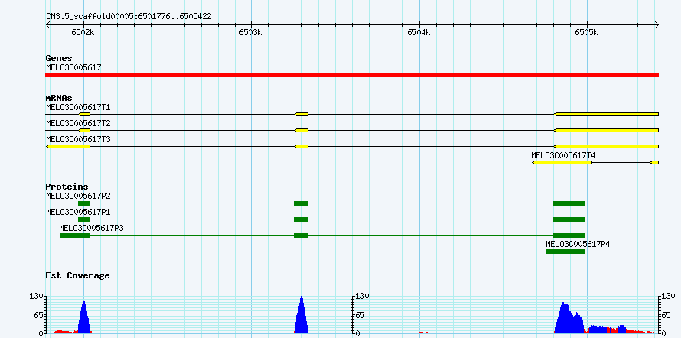Click the long last exon of MEL03C005617T2
Image resolution: width=681 pixels, height=338 pixels.
tap(606, 130)
